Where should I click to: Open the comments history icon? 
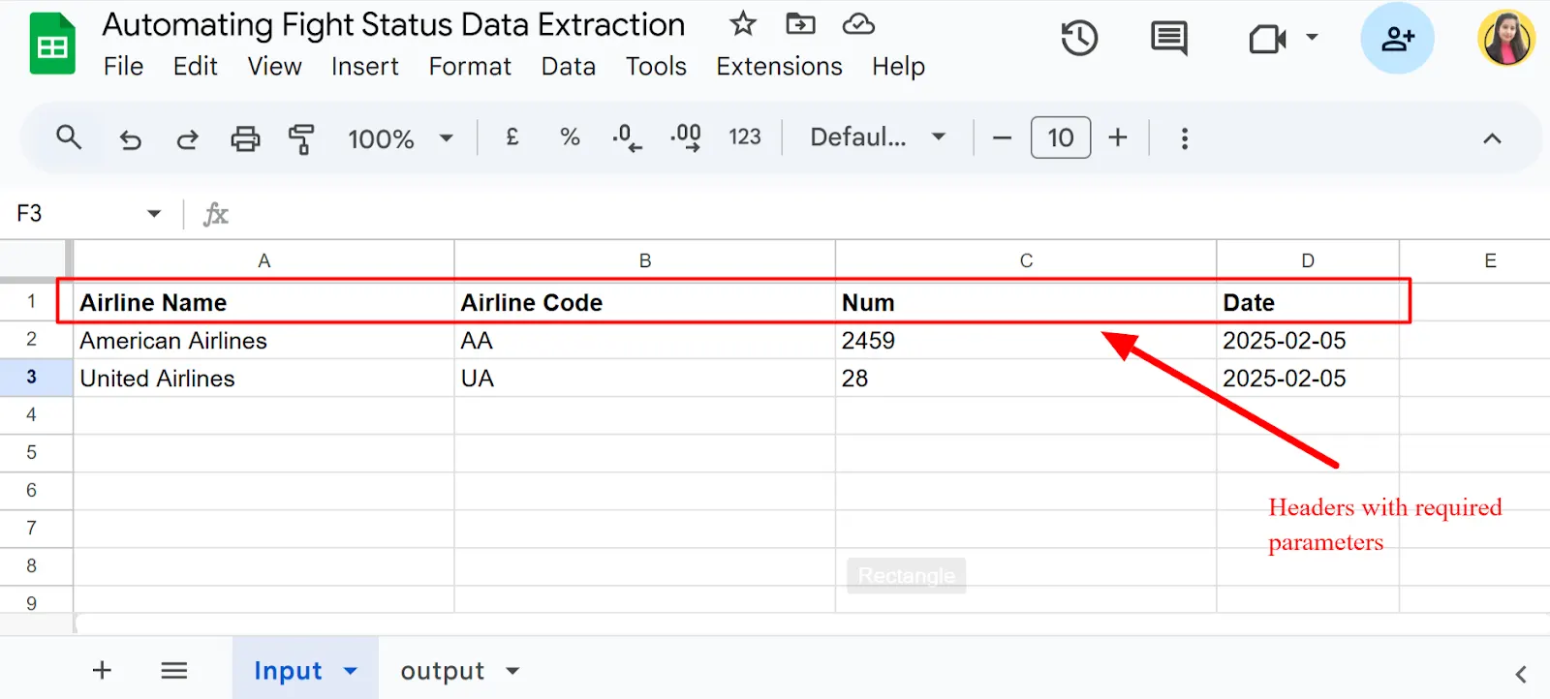[1169, 39]
